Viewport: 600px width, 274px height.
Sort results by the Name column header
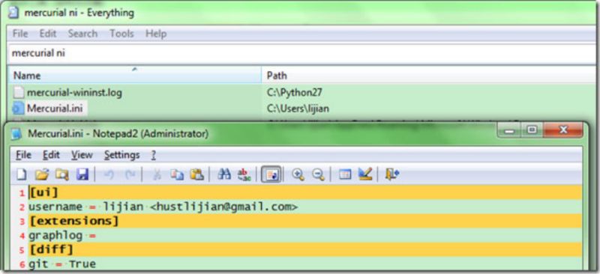coord(135,76)
